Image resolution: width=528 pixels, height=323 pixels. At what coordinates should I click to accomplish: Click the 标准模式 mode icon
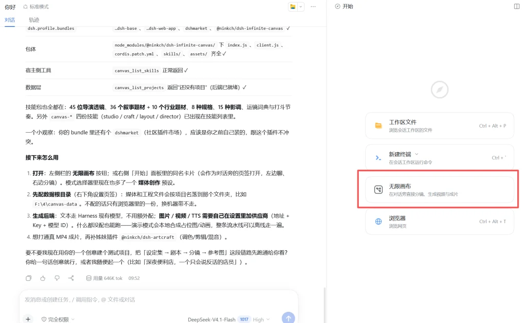25,7
